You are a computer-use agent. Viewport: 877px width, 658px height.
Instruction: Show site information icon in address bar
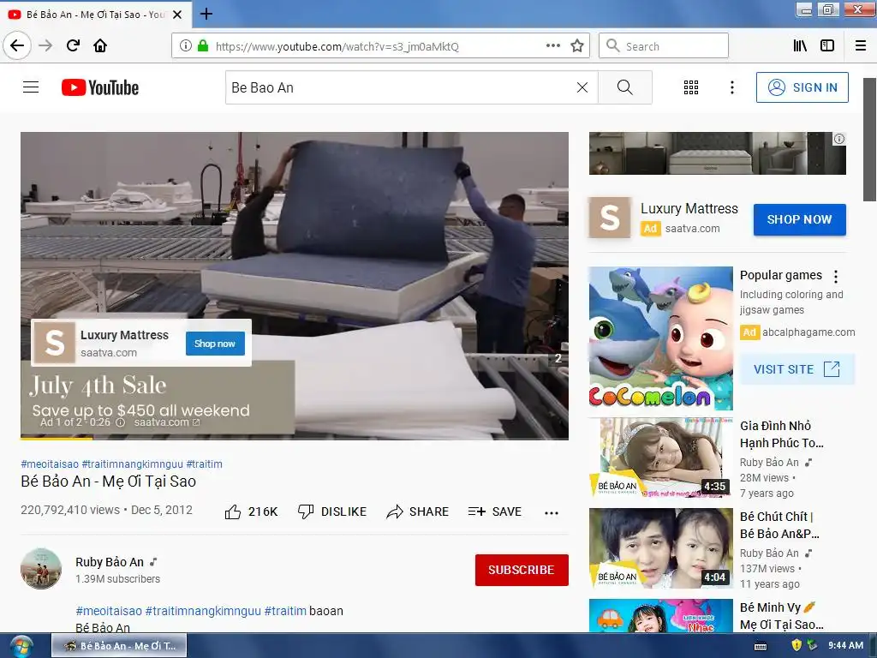186,45
